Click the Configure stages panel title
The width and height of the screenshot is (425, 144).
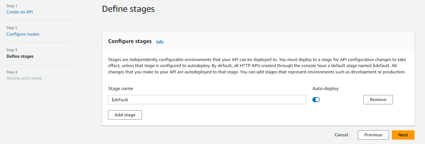click(130, 41)
